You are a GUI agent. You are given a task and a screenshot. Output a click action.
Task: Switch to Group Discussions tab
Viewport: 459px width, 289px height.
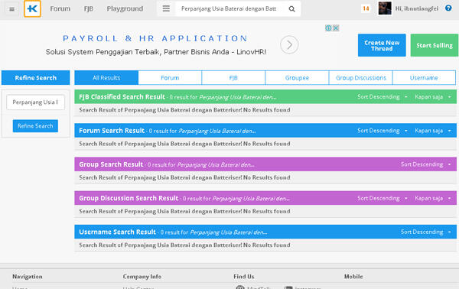click(360, 78)
